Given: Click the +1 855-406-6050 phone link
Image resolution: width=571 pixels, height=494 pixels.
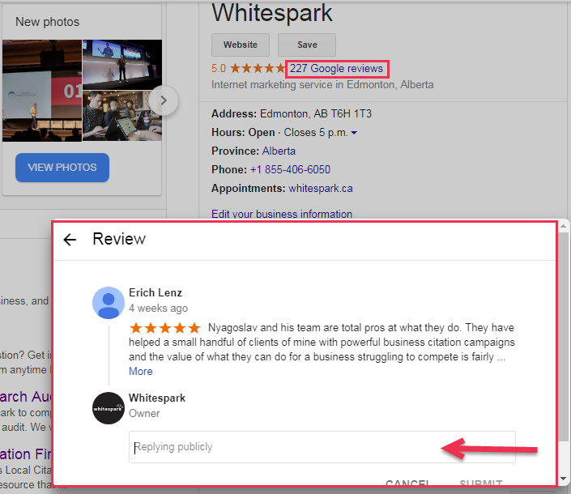Looking at the screenshot, I should click(290, 169).
